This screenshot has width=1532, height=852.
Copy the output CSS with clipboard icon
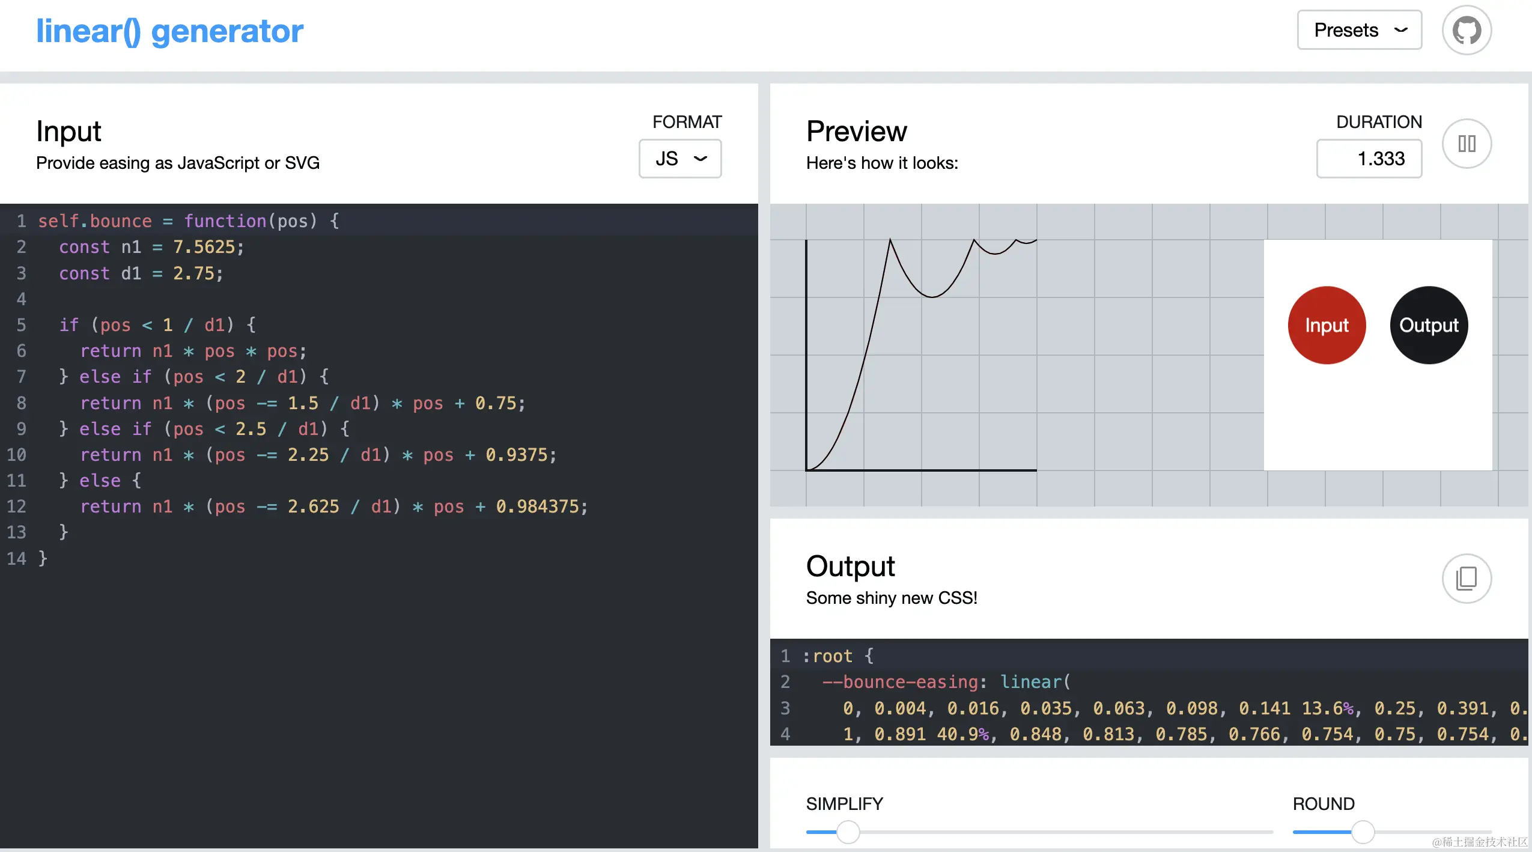coord(1467,578)
